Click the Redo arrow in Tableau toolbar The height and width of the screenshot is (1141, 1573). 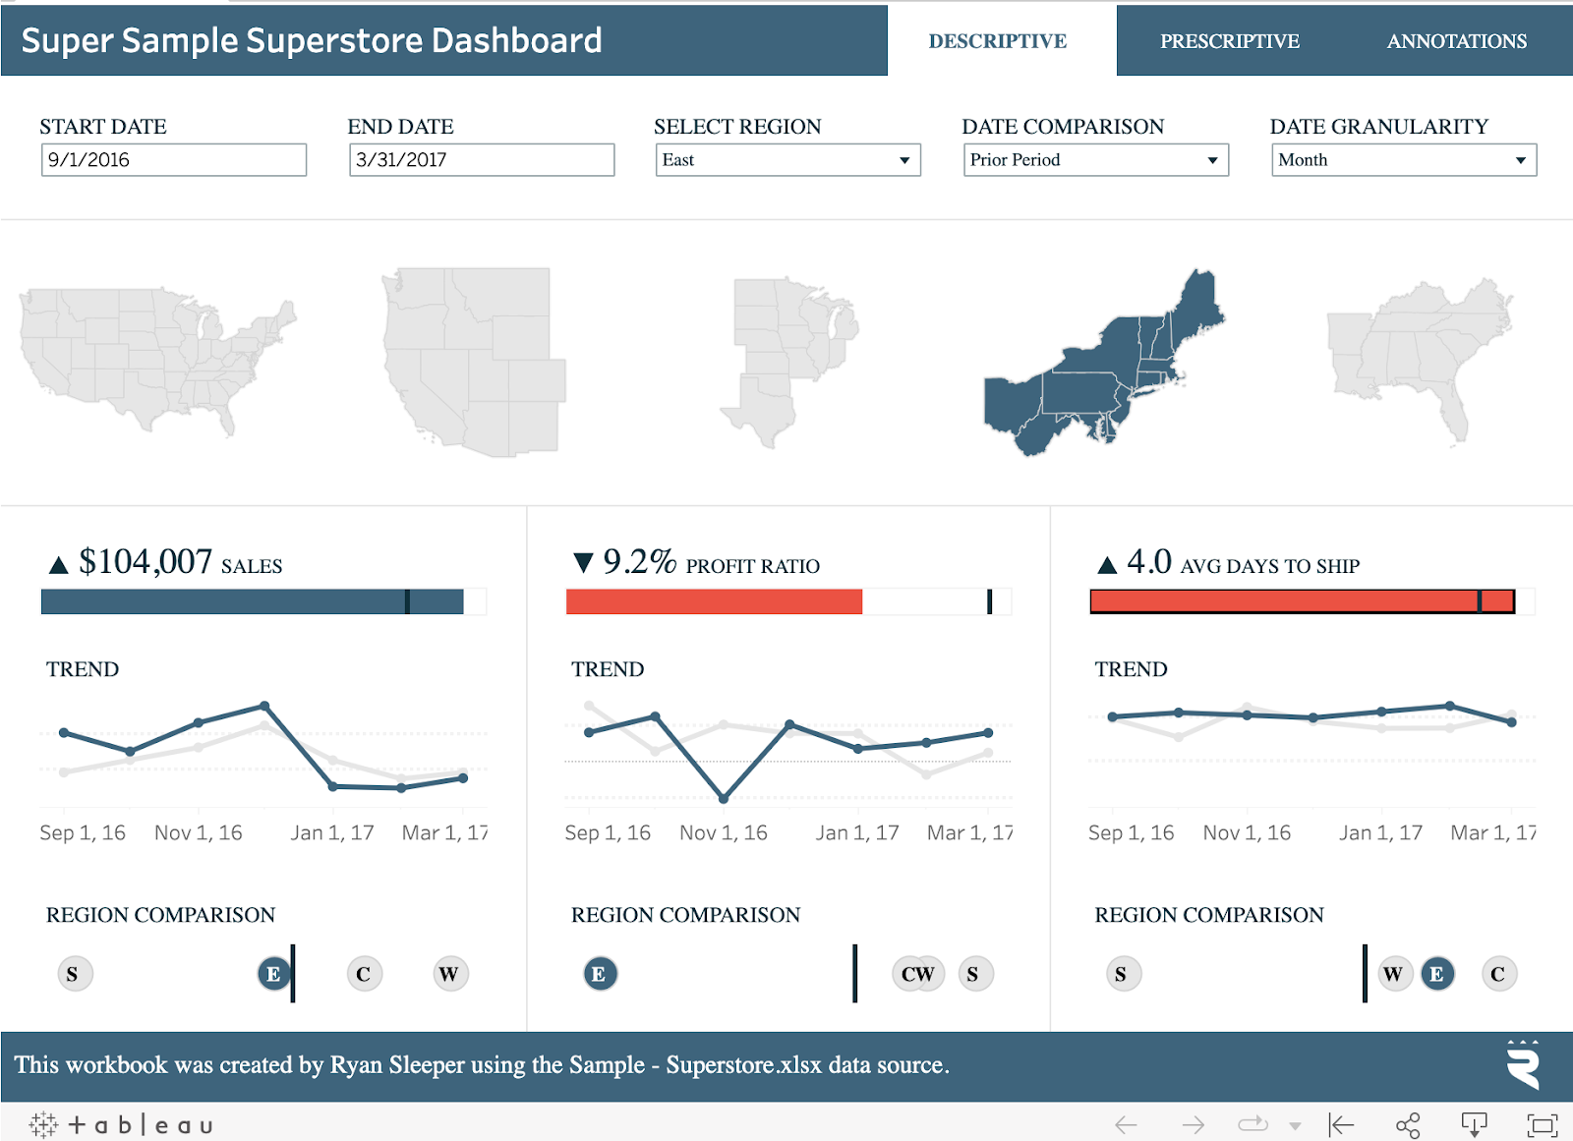tap(1193, 1124)
